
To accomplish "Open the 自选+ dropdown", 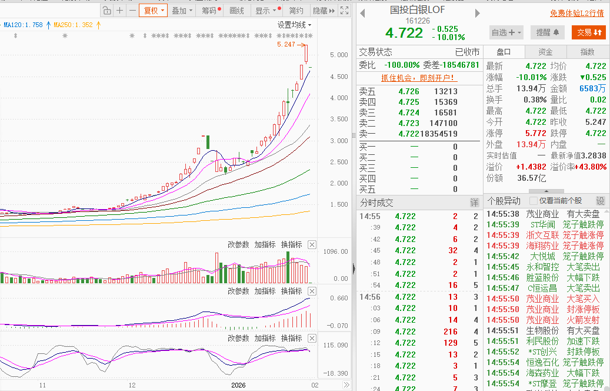I will click(x=506, y=32).
